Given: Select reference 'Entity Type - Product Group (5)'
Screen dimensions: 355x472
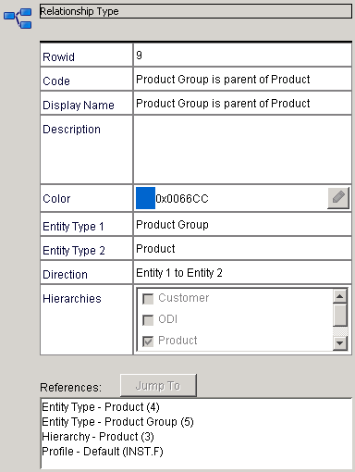Looking at the screenshot, I should [x=117, y=422].
